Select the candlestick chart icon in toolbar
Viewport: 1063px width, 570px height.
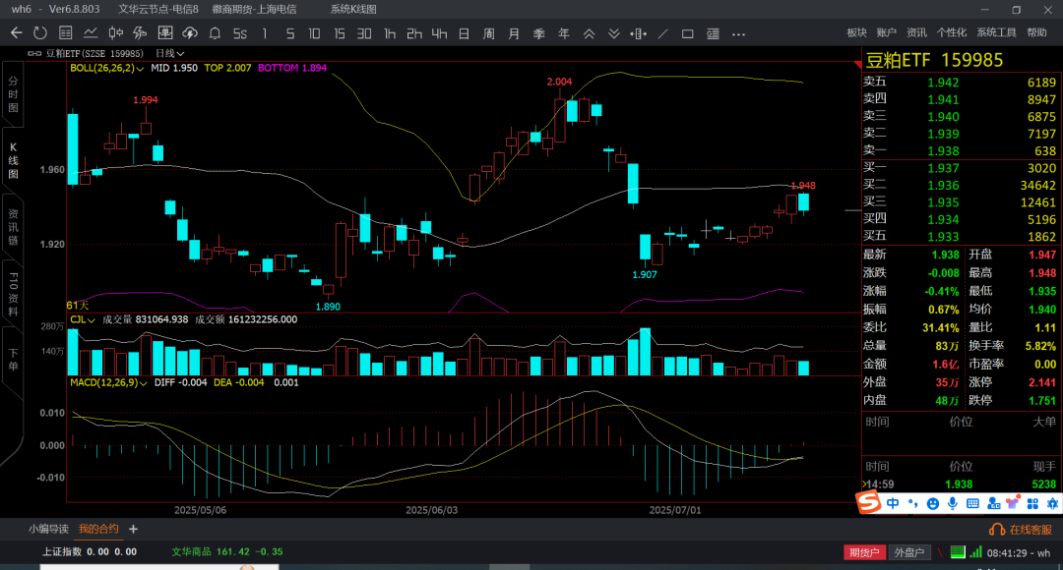click(x=115, y=33)
